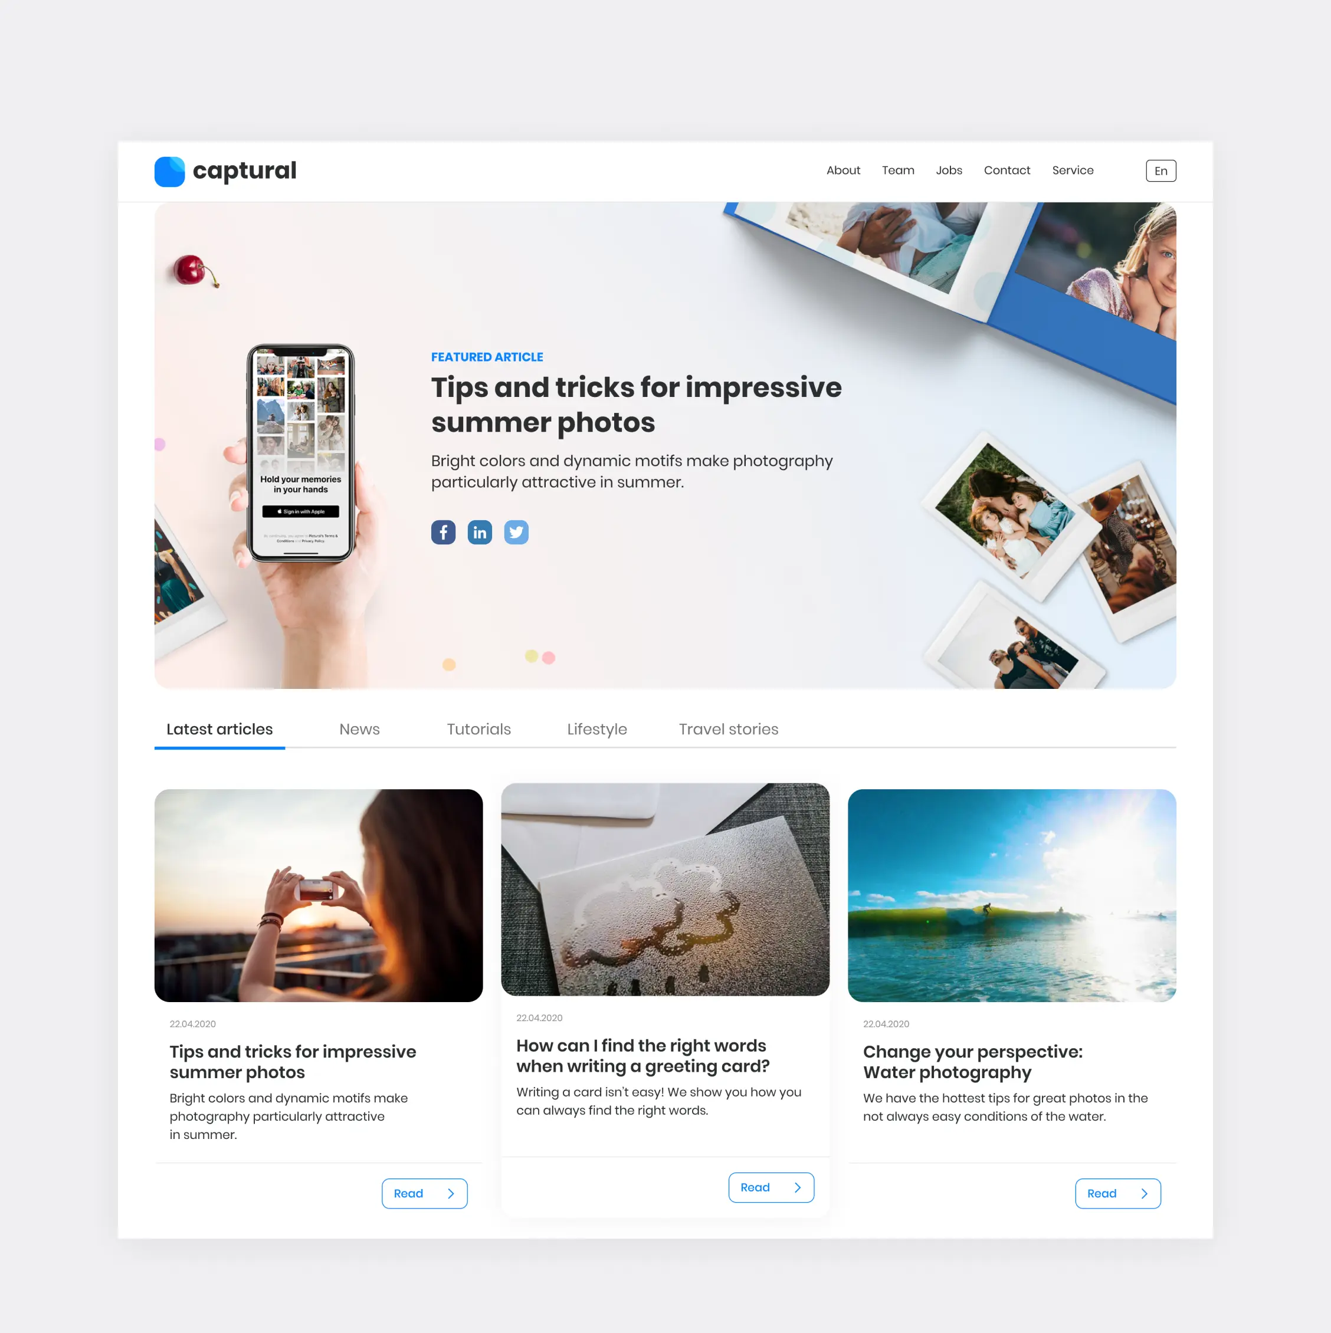Open the About navigation menu item
Viewport: 1331px width, 1333px height.
(844, 170)
